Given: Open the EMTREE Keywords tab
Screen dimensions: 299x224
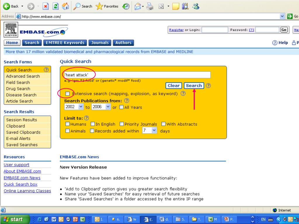Looking at the screenshot, I should [x=65, y=43].
